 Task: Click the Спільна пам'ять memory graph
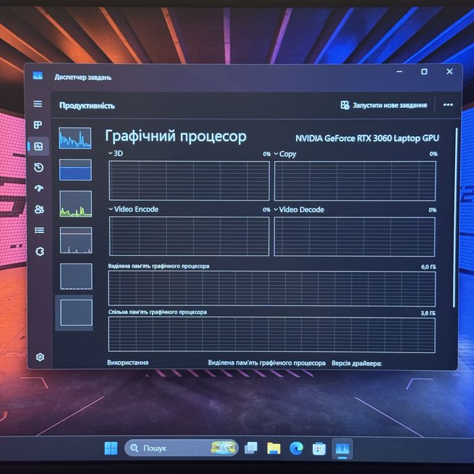272,335
